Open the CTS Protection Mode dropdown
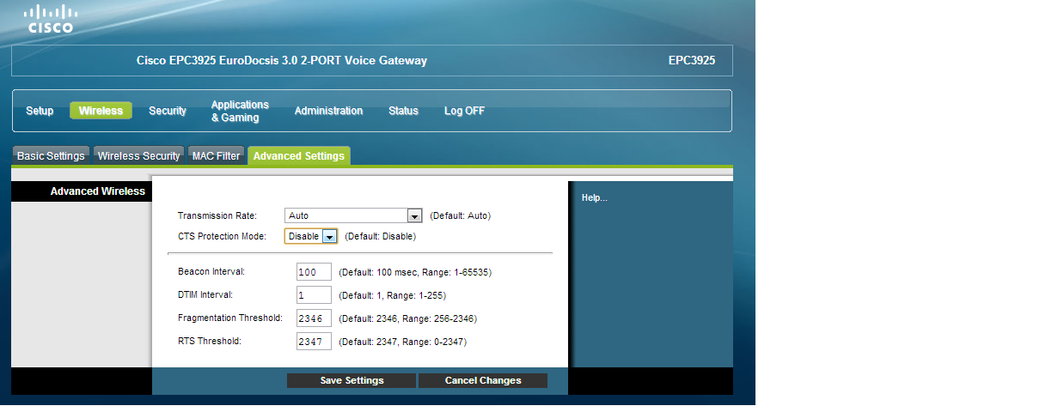This screenshot has height=412, width=1058. 310,237
